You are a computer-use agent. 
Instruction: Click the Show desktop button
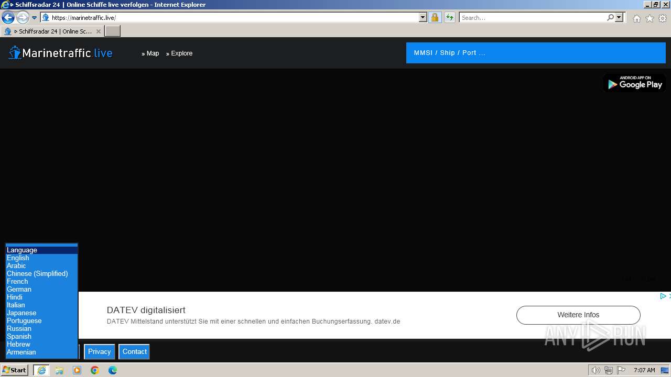pyautogui.click(x=665, y=370)
